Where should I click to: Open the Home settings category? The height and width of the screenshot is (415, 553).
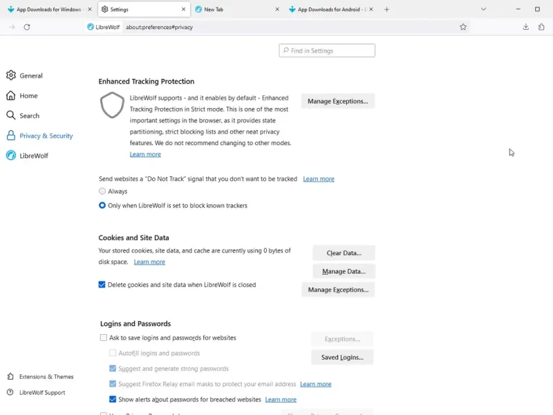28,95
